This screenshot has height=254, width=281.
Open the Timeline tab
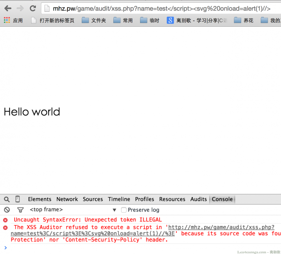point(119,199)
